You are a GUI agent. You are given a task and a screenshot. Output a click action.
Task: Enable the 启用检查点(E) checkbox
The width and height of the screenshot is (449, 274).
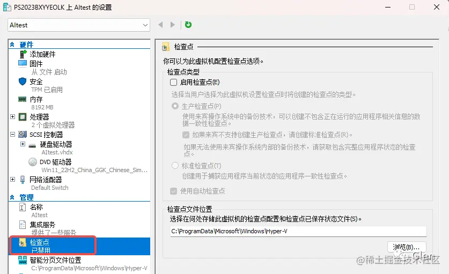[x=173, y=83]
